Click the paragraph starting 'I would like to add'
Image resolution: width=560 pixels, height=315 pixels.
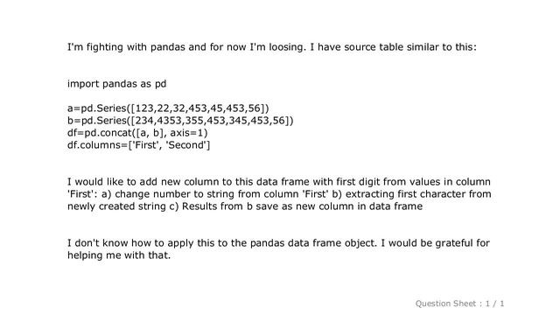coord(279,194)
